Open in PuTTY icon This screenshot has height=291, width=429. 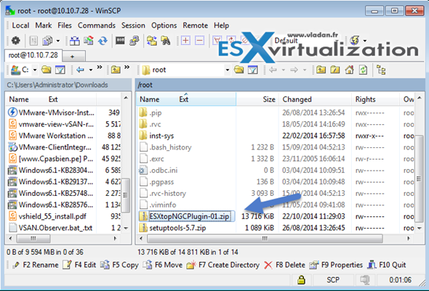point(134,41)
